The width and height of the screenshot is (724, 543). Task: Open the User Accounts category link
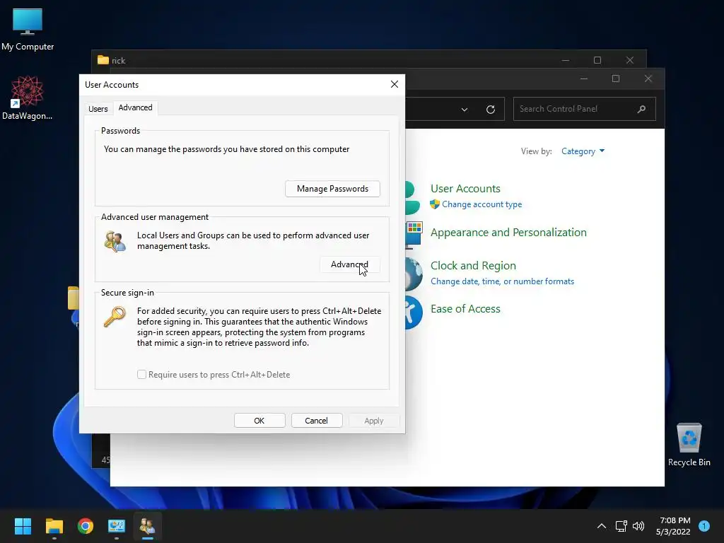pyautogui.click(x=465, y=188)
